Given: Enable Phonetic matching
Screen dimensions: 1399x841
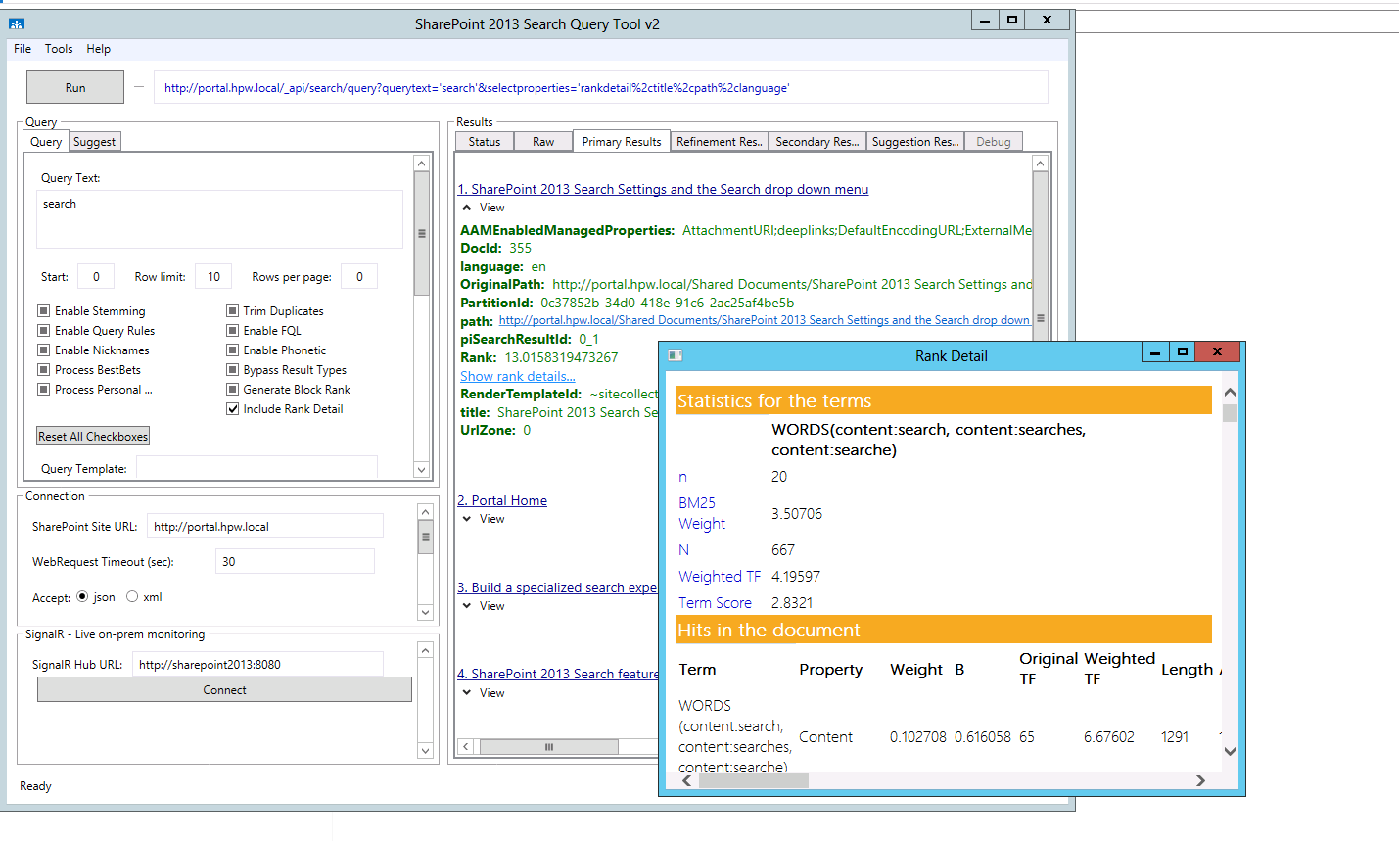Looking at the screenshot, I should [231, 350].
